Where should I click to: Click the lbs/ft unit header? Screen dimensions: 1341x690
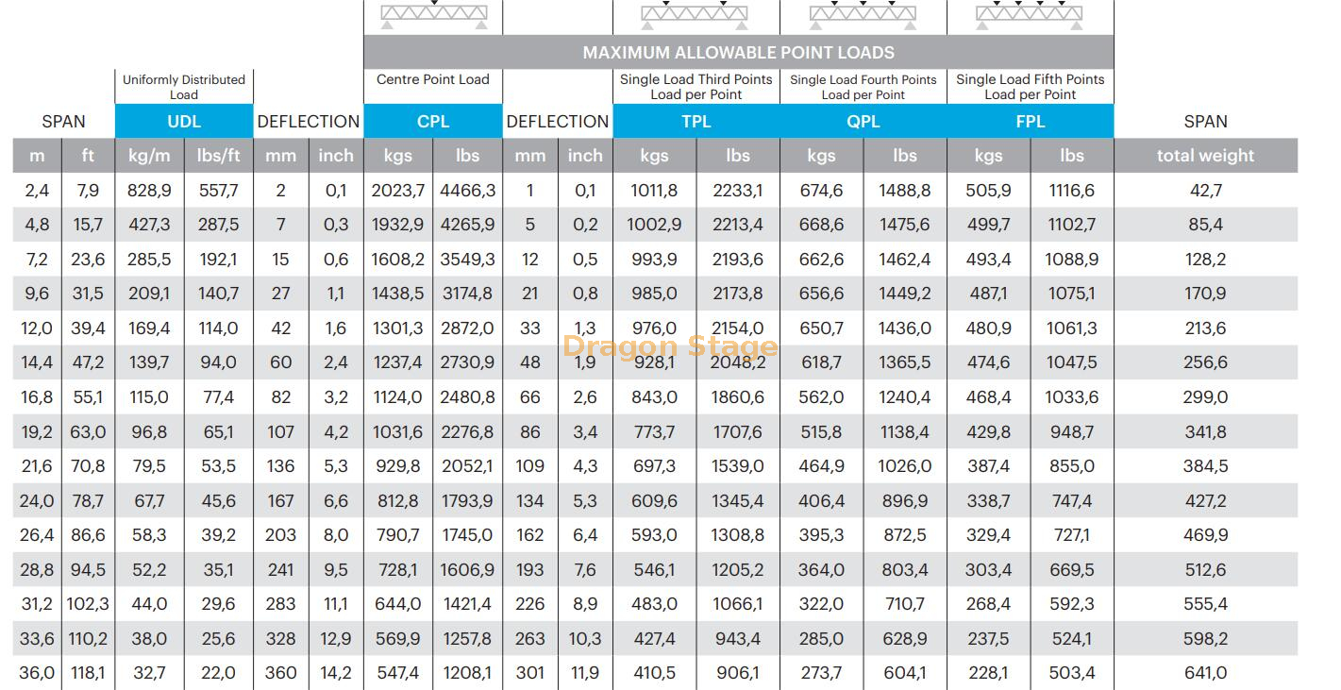click(218, 156)
